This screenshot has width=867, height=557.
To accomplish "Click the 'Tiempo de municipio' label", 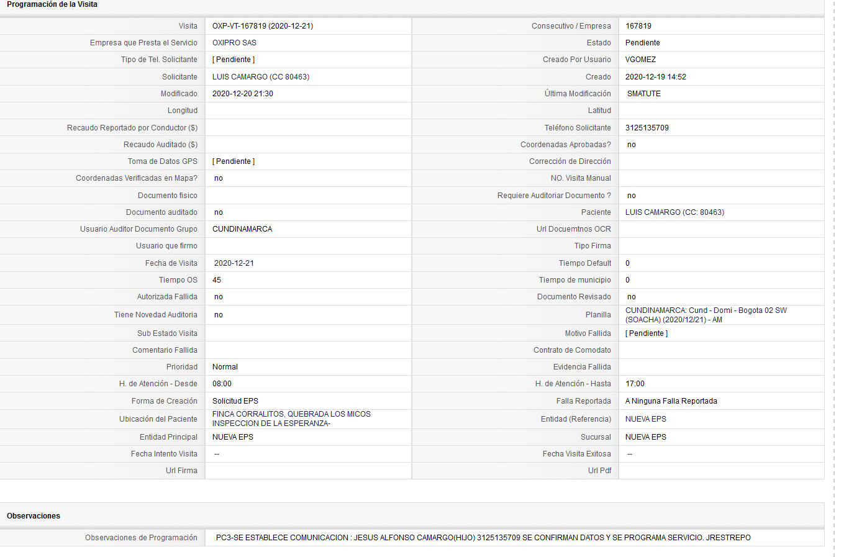I will click(x=575, y=280).
